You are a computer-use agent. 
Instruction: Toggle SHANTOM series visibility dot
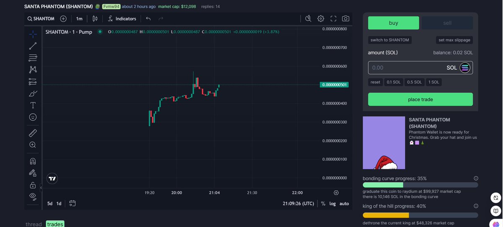[x=100, y=31]
